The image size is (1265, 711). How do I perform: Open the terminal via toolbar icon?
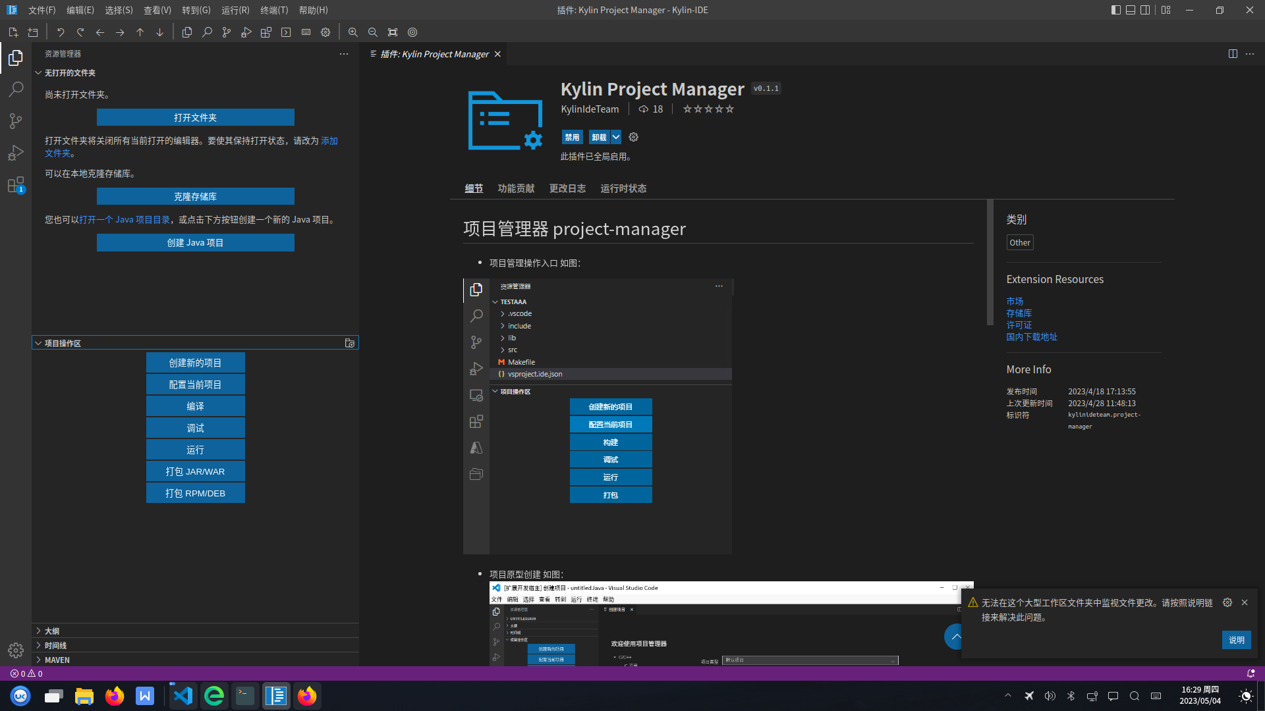286,32
